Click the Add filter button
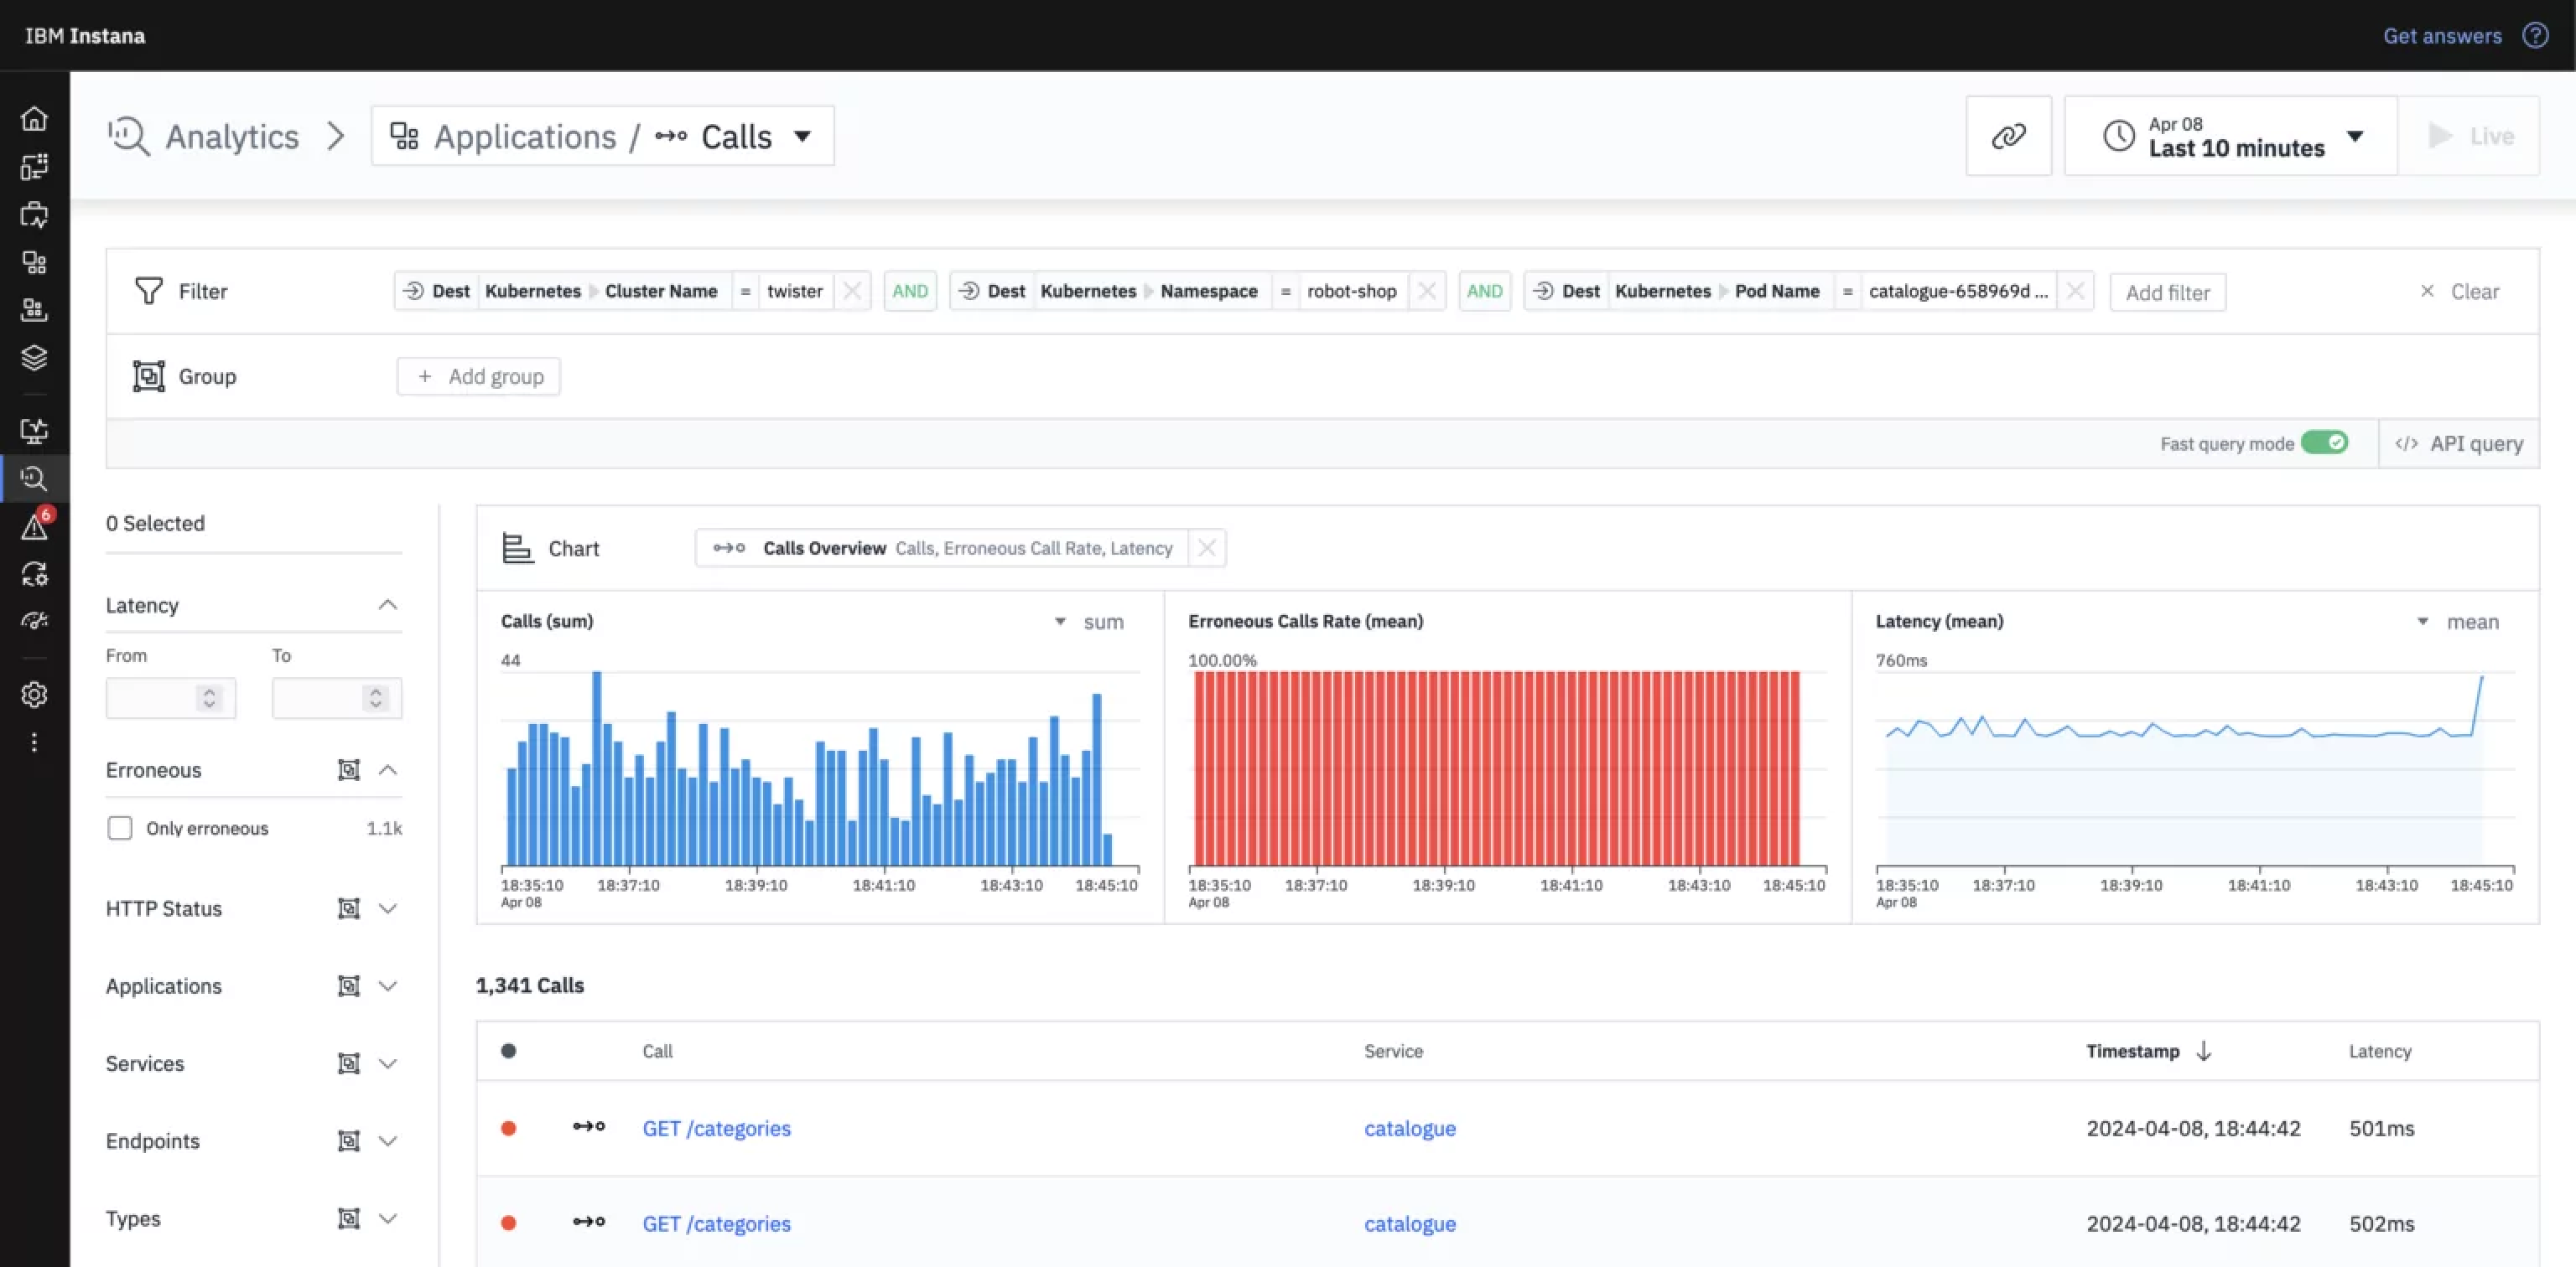The height and width of the screenshot is (1267, 2576). click(2167, 292)
